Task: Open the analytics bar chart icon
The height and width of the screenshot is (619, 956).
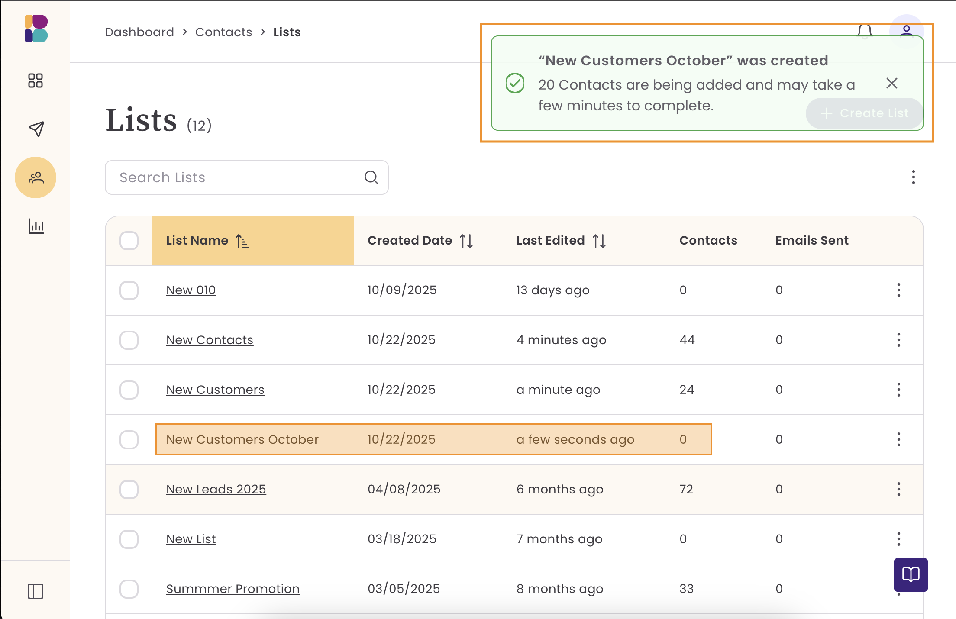Action: click(x=36, y=226)
